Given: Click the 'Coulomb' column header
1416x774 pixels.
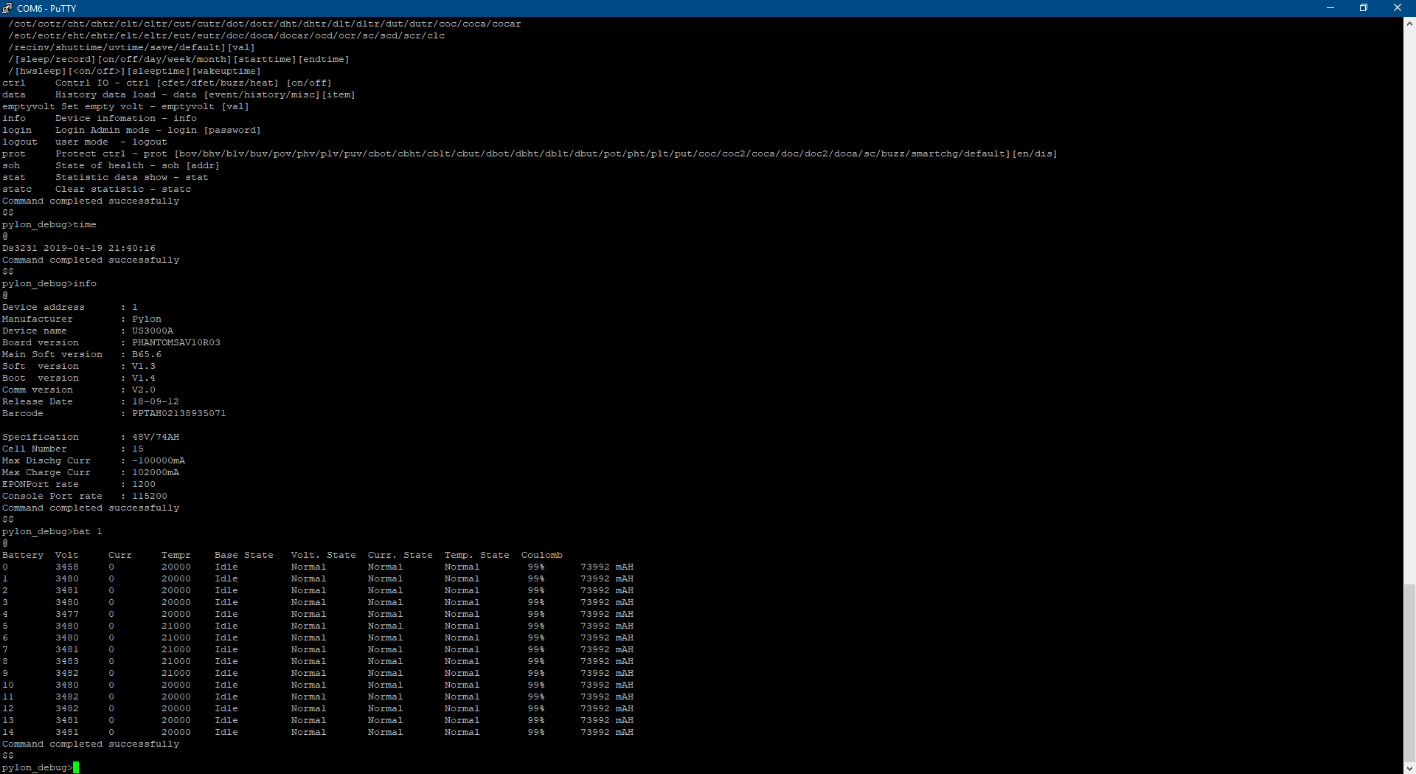Looking at the screenshot, I should pos(541,555).
